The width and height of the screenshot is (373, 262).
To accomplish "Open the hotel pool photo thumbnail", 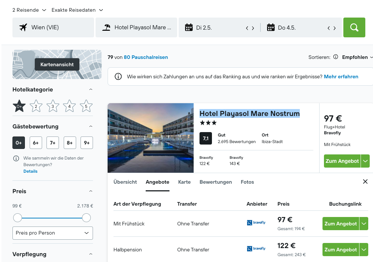I will [150, 138].
